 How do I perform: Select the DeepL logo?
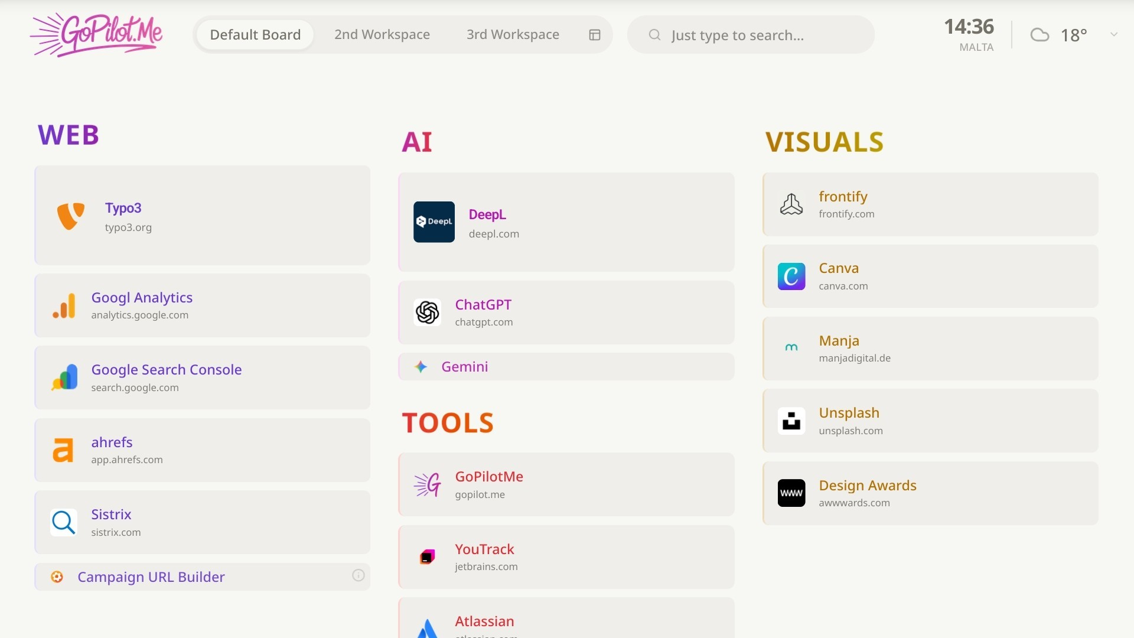pos(434,222)
